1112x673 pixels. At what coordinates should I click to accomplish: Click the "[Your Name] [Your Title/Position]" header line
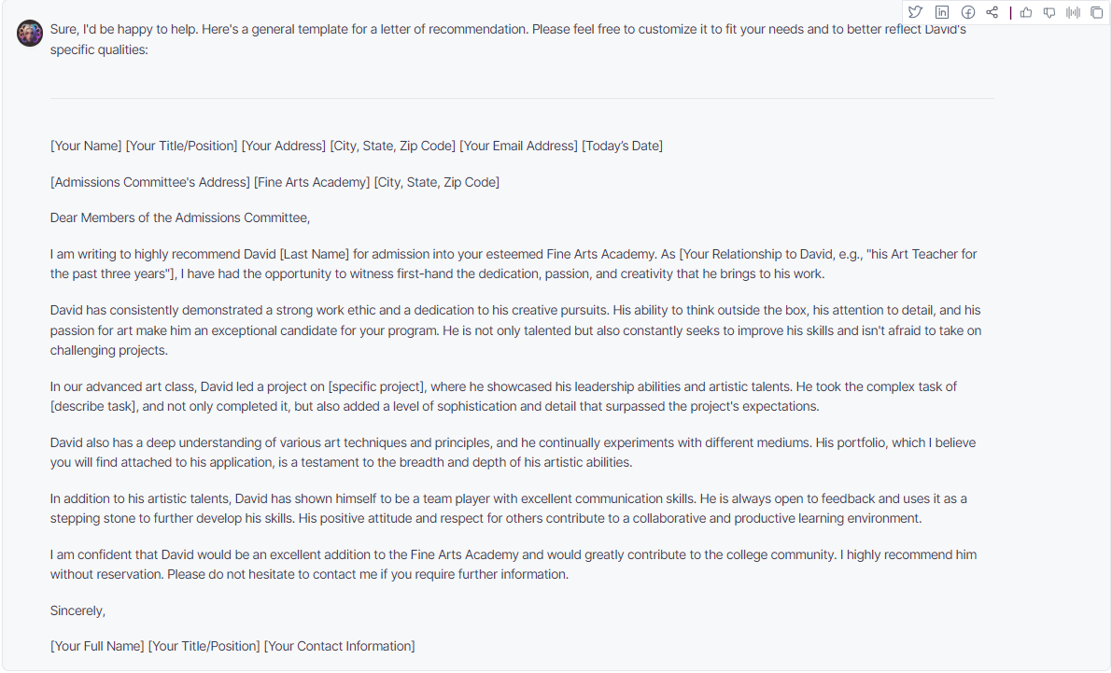[356, 146]
